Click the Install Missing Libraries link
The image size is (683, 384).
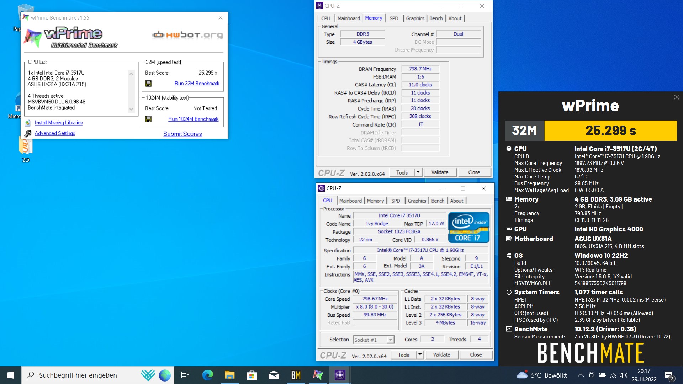(x=59, y=123)
